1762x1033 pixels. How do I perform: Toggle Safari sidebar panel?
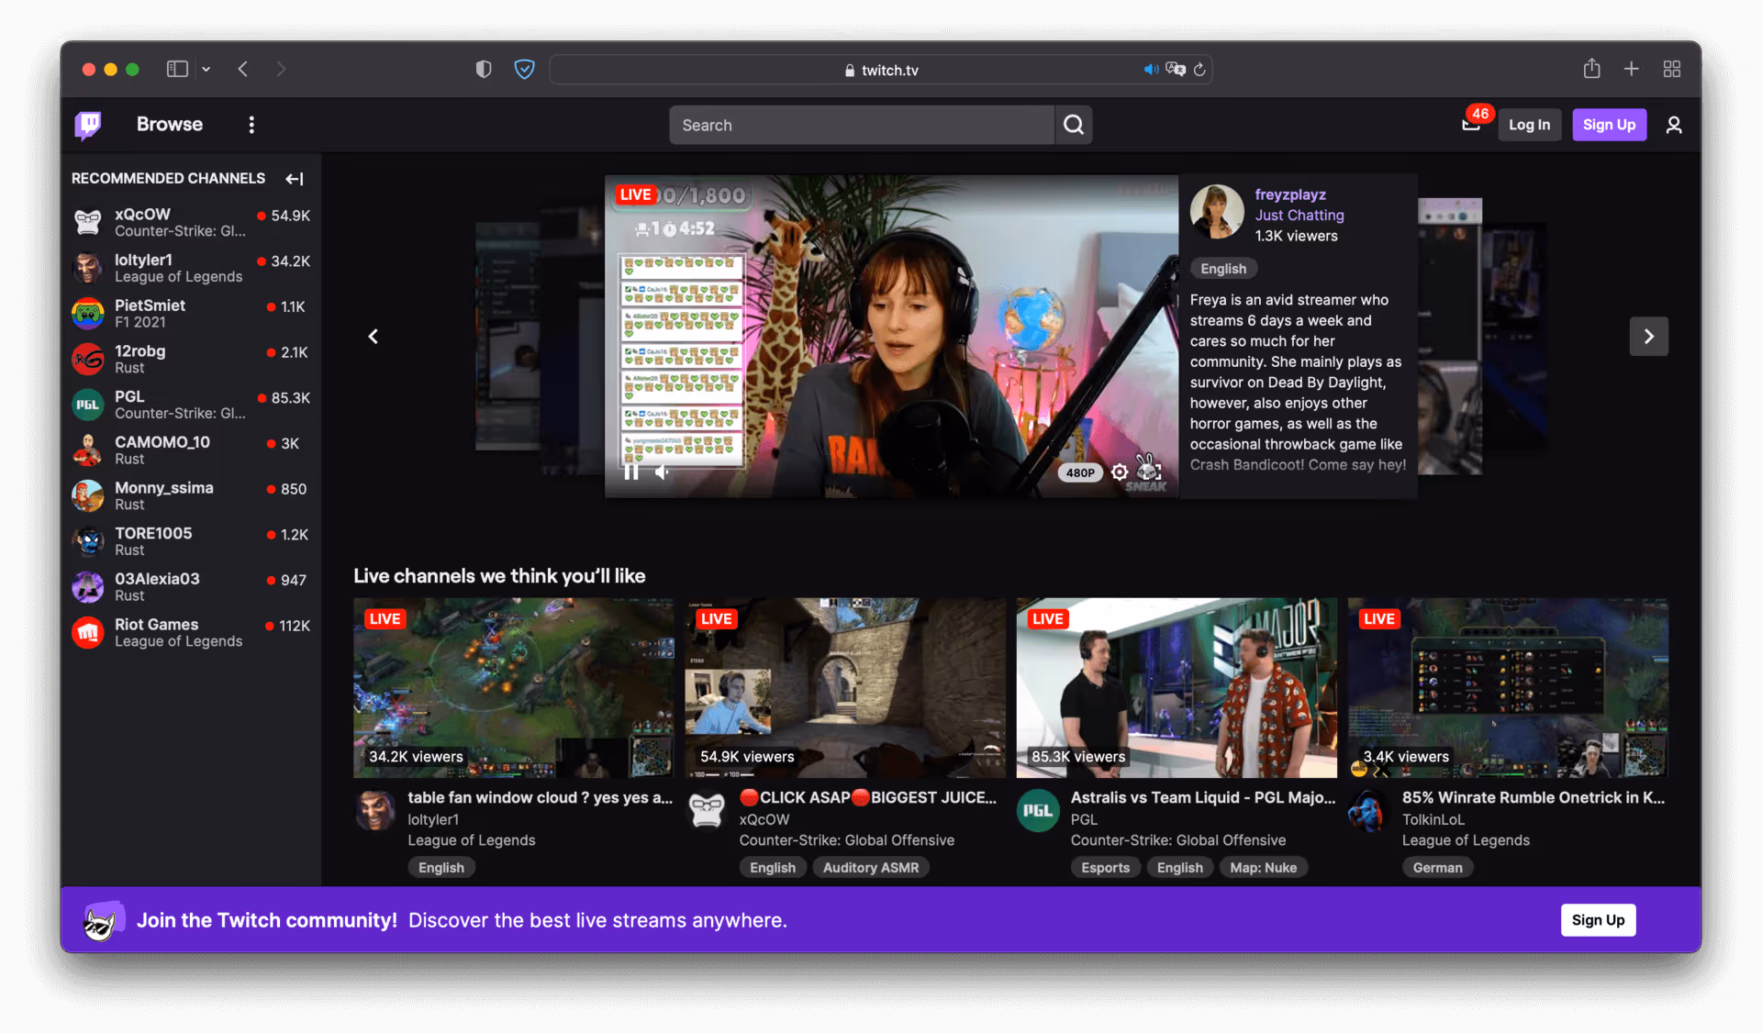click(177, 69)
